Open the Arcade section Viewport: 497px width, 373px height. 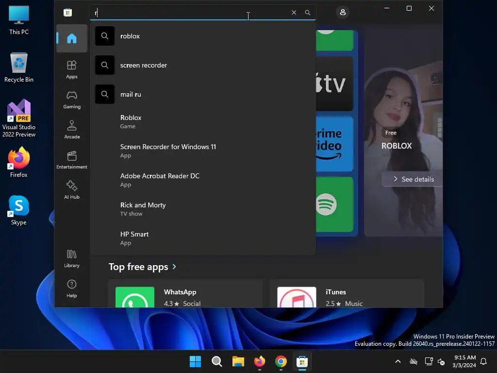(x=72, y=130)
